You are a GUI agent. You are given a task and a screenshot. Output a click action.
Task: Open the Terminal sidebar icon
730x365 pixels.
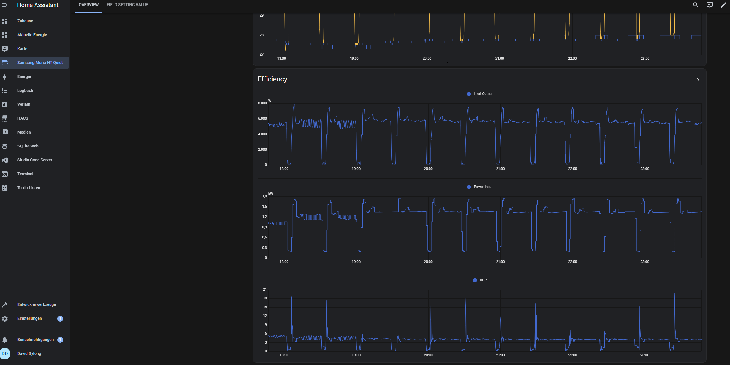click(5, 174)
